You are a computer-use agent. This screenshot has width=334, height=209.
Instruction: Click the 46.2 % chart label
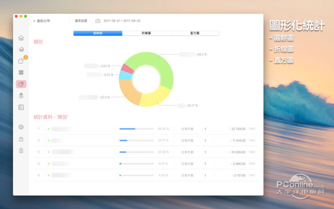pos(202,54)
